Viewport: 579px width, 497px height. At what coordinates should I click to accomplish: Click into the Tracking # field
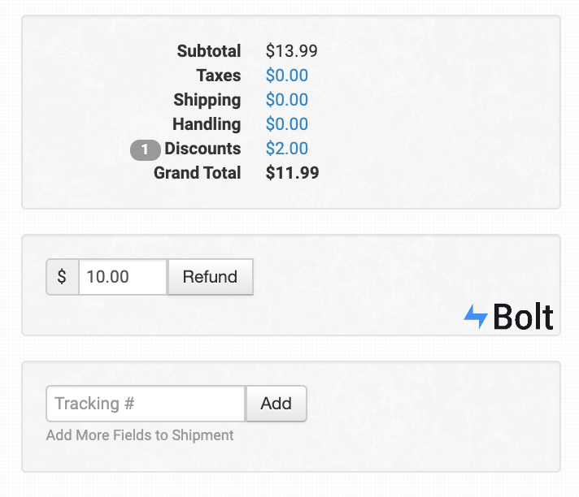coord(146,404)
